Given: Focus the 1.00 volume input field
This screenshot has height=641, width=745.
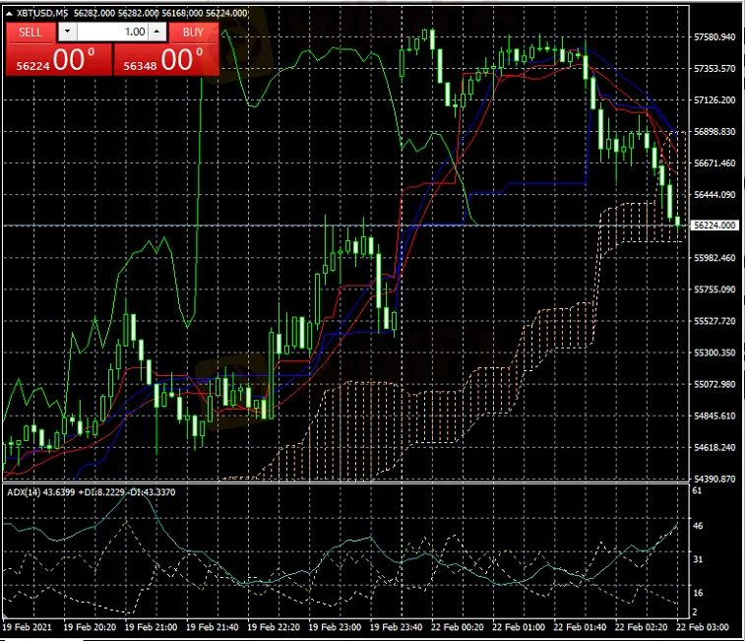Looking at the screenshot, I should (x=111, y=32).
